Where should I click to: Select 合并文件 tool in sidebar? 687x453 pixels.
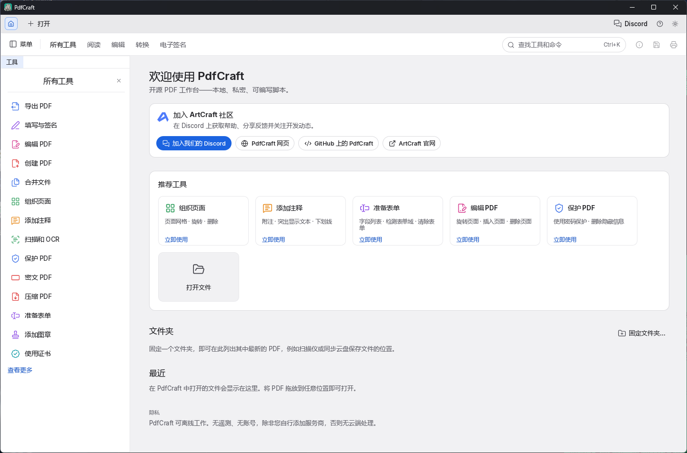[x=66, y=182]
